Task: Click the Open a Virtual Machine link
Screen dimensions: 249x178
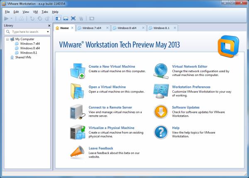Action: tap(107, 87)
